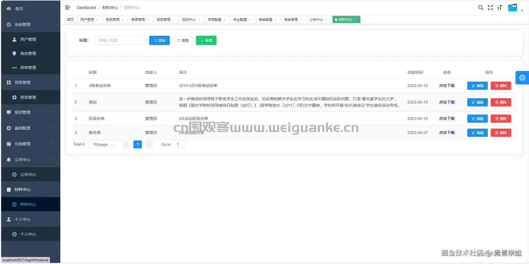Edit the 获奖名单 row

pyautogui.click(x=477, y=118)
